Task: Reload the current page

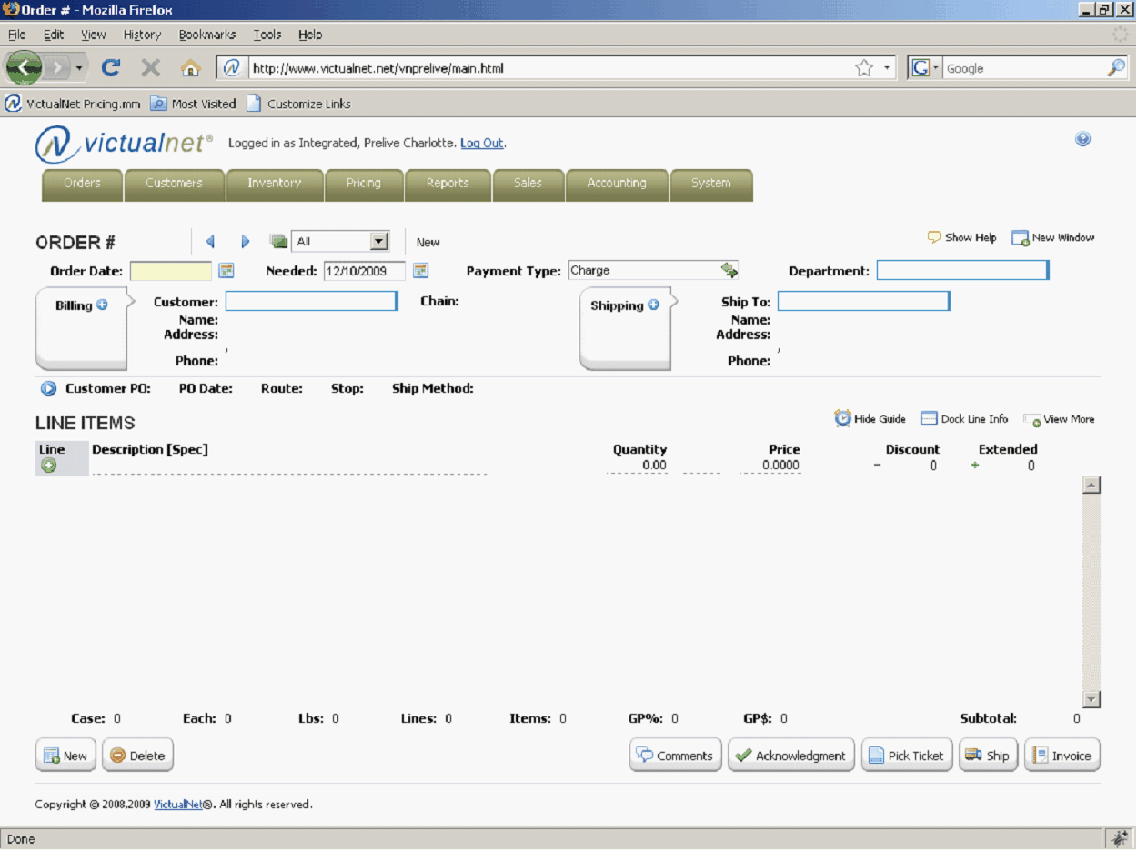Action: coord(111,68)
